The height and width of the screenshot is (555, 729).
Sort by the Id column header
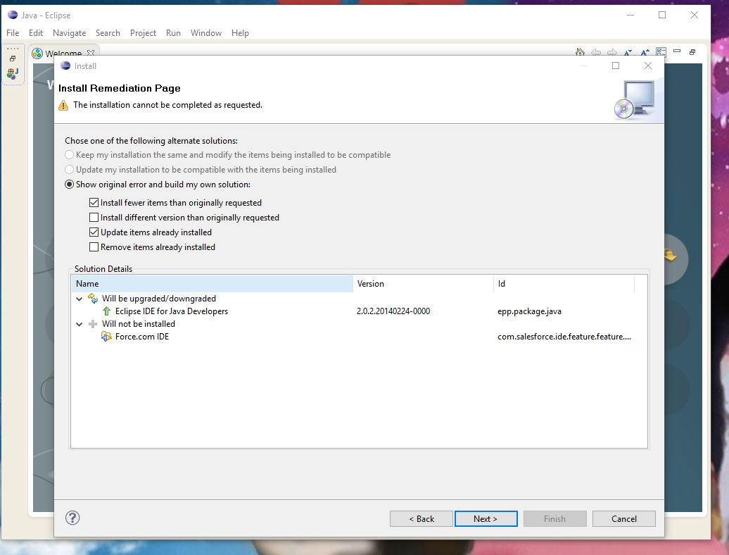(x=564, y=284)
